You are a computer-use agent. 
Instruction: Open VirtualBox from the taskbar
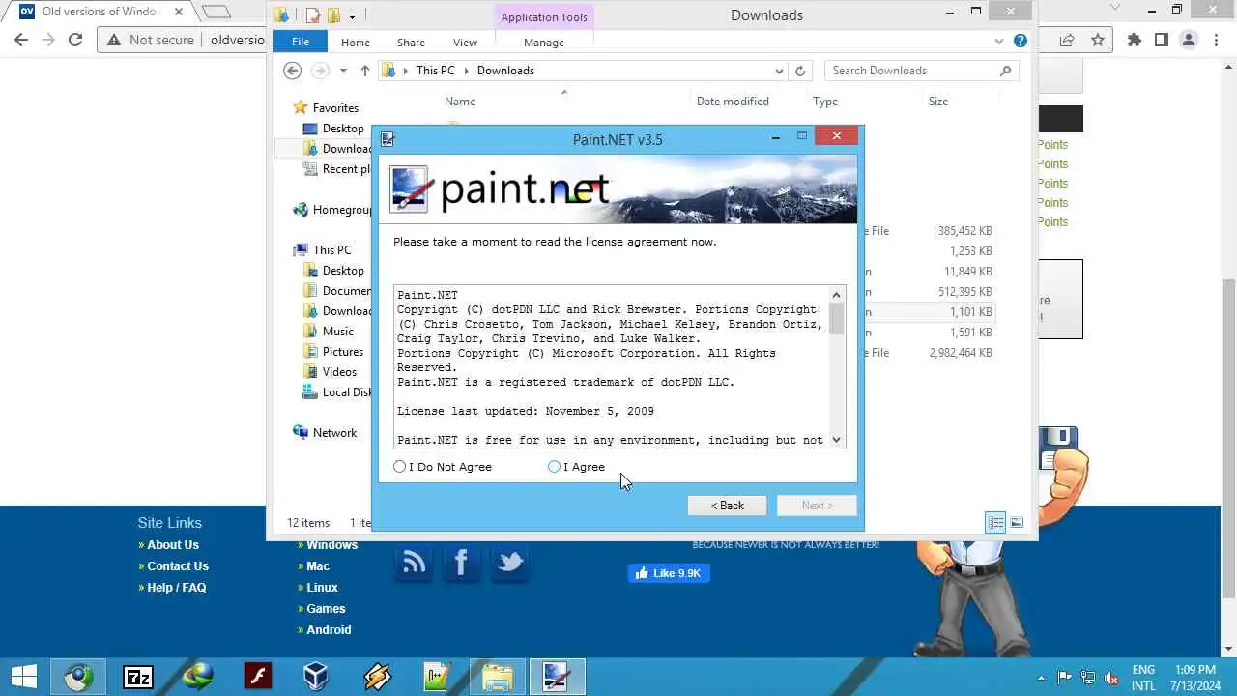[317, 677]
